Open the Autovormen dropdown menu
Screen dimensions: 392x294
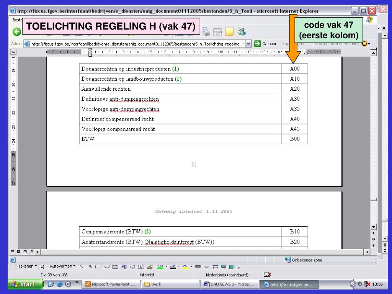coord(62,266)
